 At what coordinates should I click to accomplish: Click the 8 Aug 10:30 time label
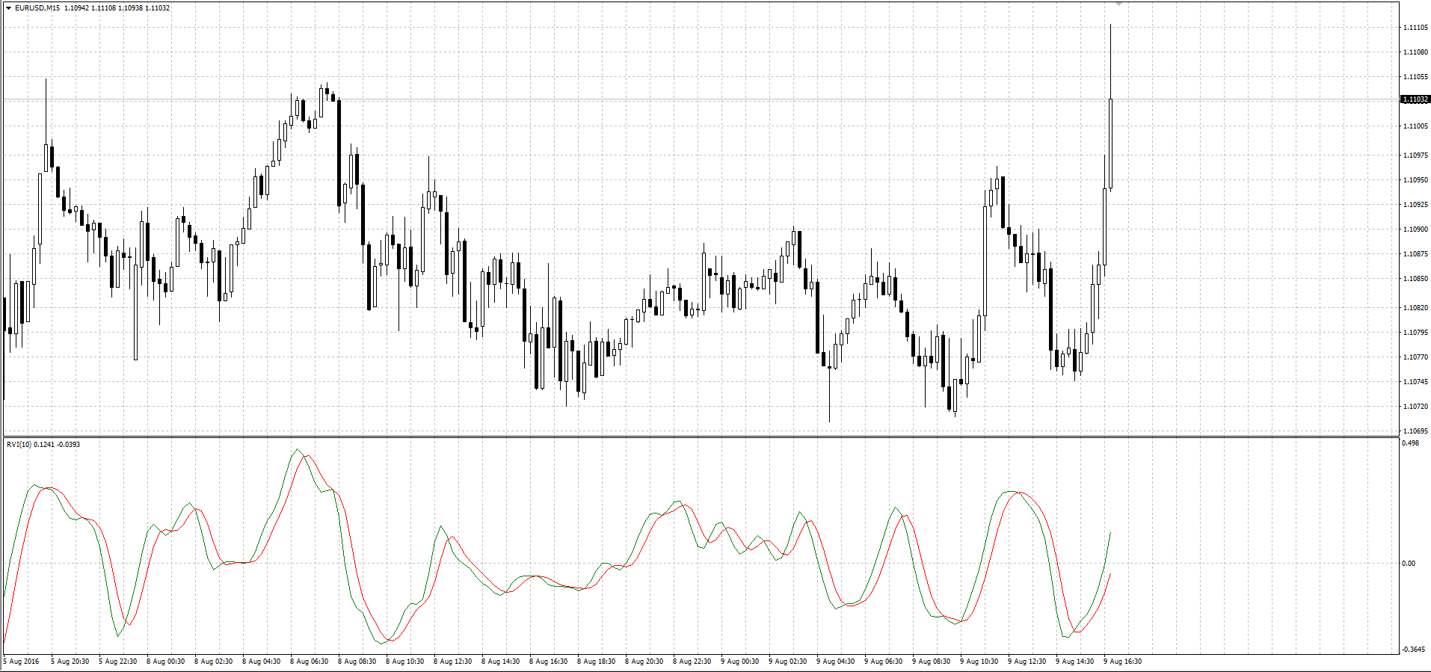point(405,662)
